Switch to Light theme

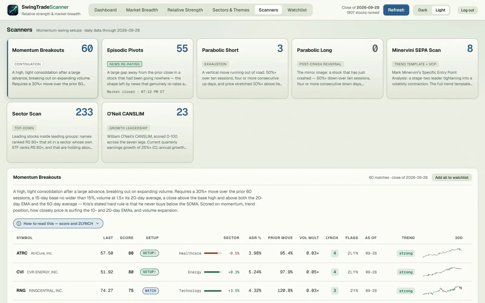click(x=440, y=10)
